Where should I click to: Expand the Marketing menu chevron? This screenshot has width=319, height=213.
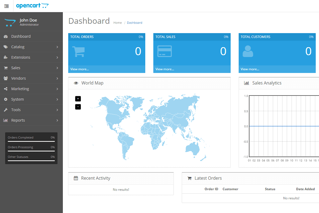click(x=57, y=89)
